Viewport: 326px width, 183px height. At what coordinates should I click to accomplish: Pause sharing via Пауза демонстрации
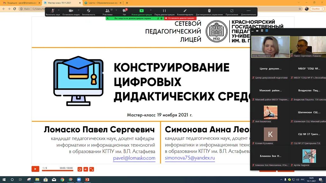coord(164,12)
